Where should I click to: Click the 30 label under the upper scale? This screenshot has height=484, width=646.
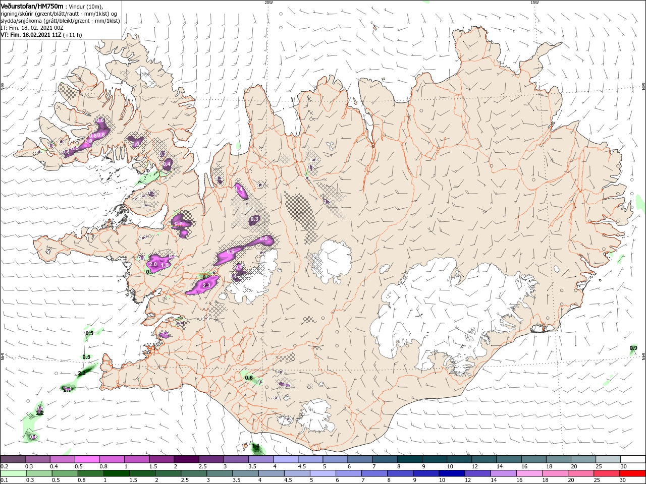[624, 466]
